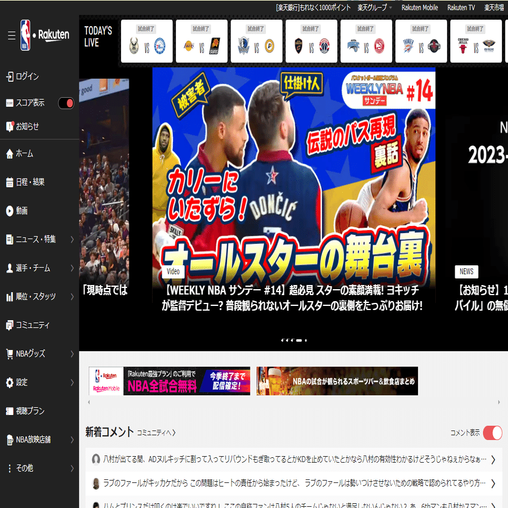Open the Lakers vs Suns game card

point(202,41)
